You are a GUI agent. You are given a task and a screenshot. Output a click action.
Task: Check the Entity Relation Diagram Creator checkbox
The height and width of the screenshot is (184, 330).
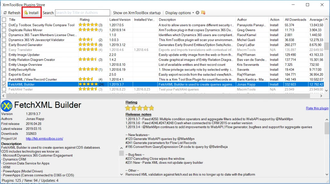point(4,60)
